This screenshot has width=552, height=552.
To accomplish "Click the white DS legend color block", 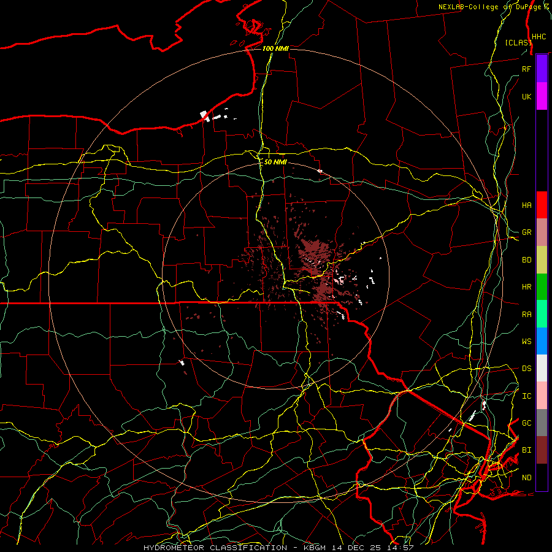I will point(542,368).
